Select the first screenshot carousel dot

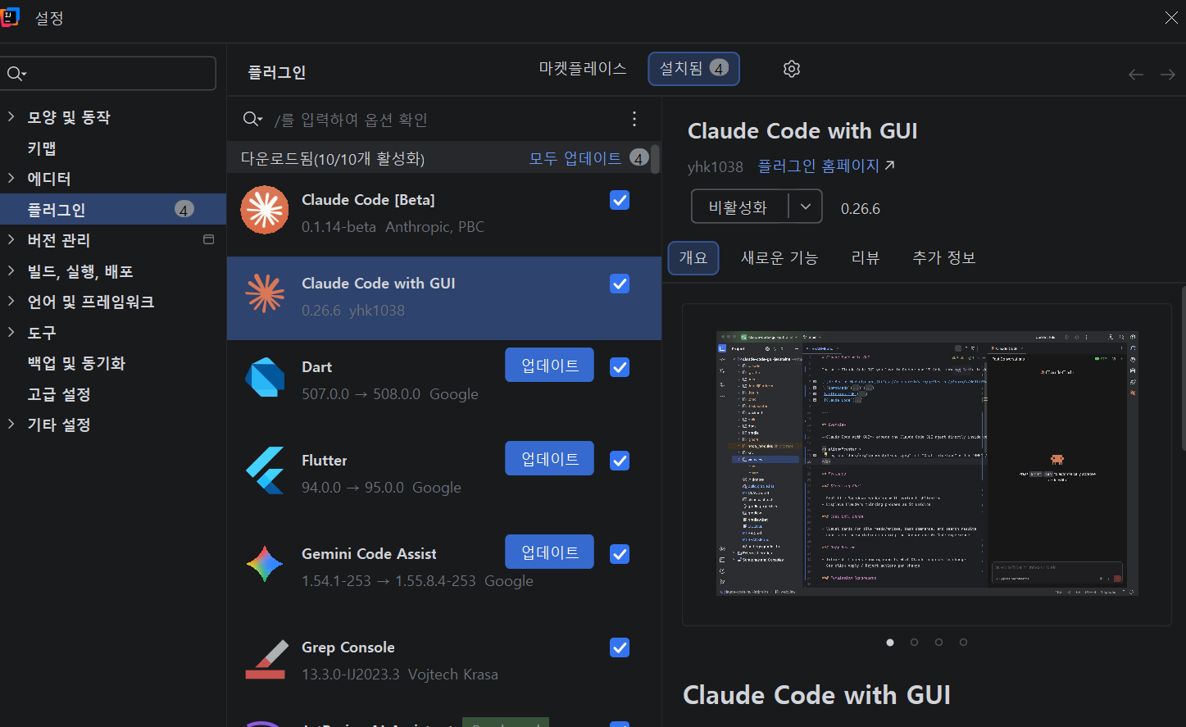click(x=890, y=643)
